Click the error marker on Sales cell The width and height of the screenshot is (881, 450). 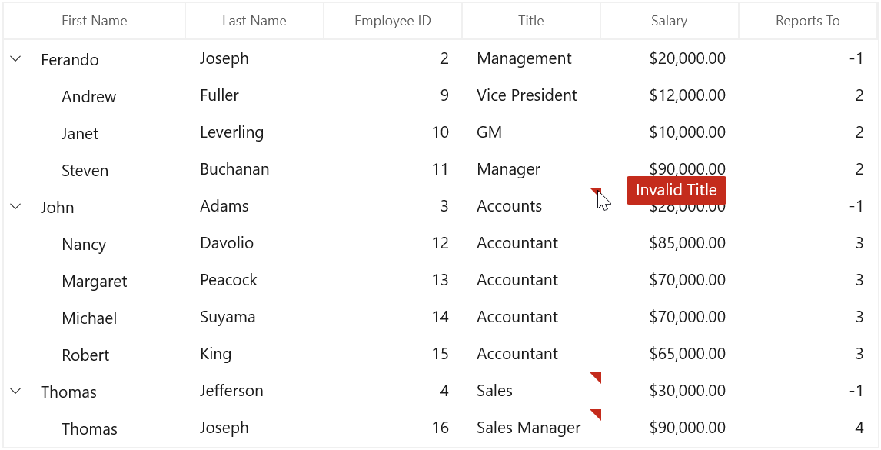click(596, 377)
